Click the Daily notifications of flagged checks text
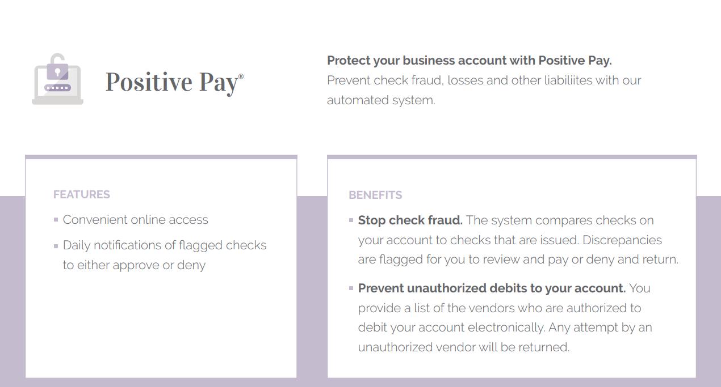 tap(165, 245)
